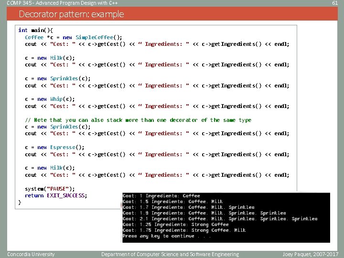Click the 'int main(){' code line
Image resolution: width=344 pixels, height=258 pixels.
coord(35,30)
